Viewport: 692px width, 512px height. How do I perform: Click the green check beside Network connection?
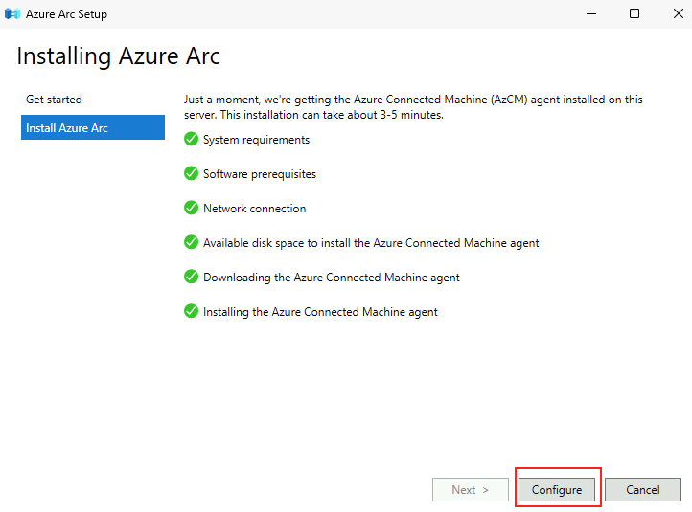click(191, 208)
